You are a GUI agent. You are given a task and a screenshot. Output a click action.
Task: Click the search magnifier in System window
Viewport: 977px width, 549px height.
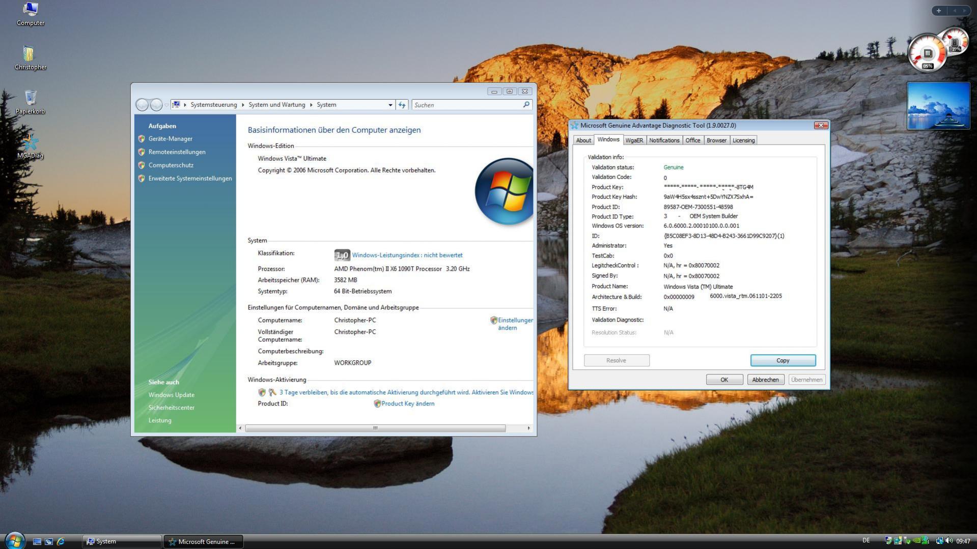point(526,105)
